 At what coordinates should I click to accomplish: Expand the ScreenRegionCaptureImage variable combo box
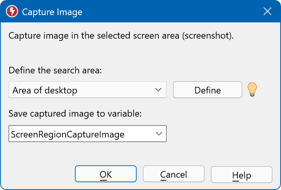(87, 134)
